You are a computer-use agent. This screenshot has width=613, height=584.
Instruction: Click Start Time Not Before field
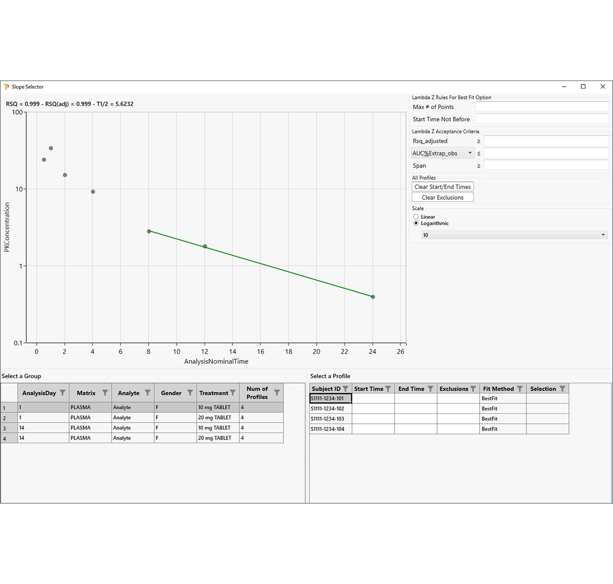[542, 119]
